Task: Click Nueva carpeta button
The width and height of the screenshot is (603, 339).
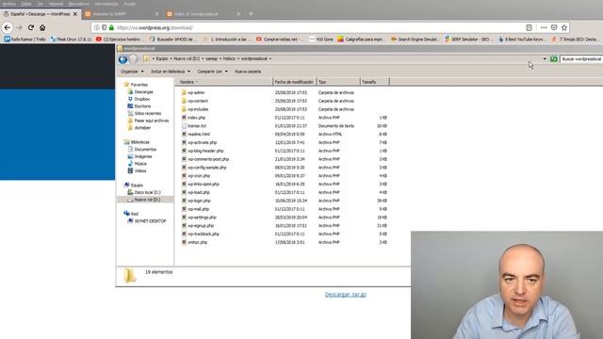Action: 248,72
